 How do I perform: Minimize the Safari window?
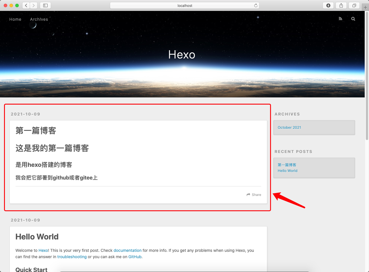click(11, 5)
